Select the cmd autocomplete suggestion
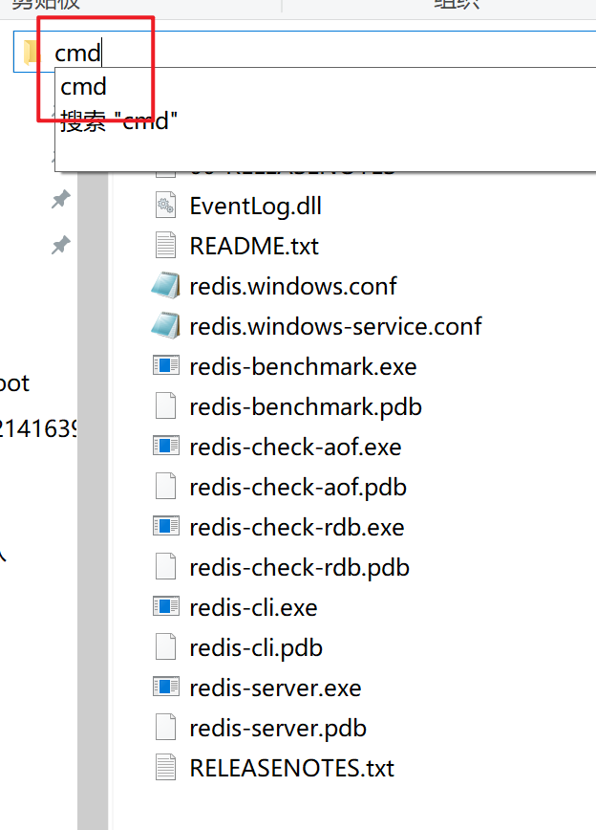The height and width of the screenshot is (830, 596). [83, 87]
